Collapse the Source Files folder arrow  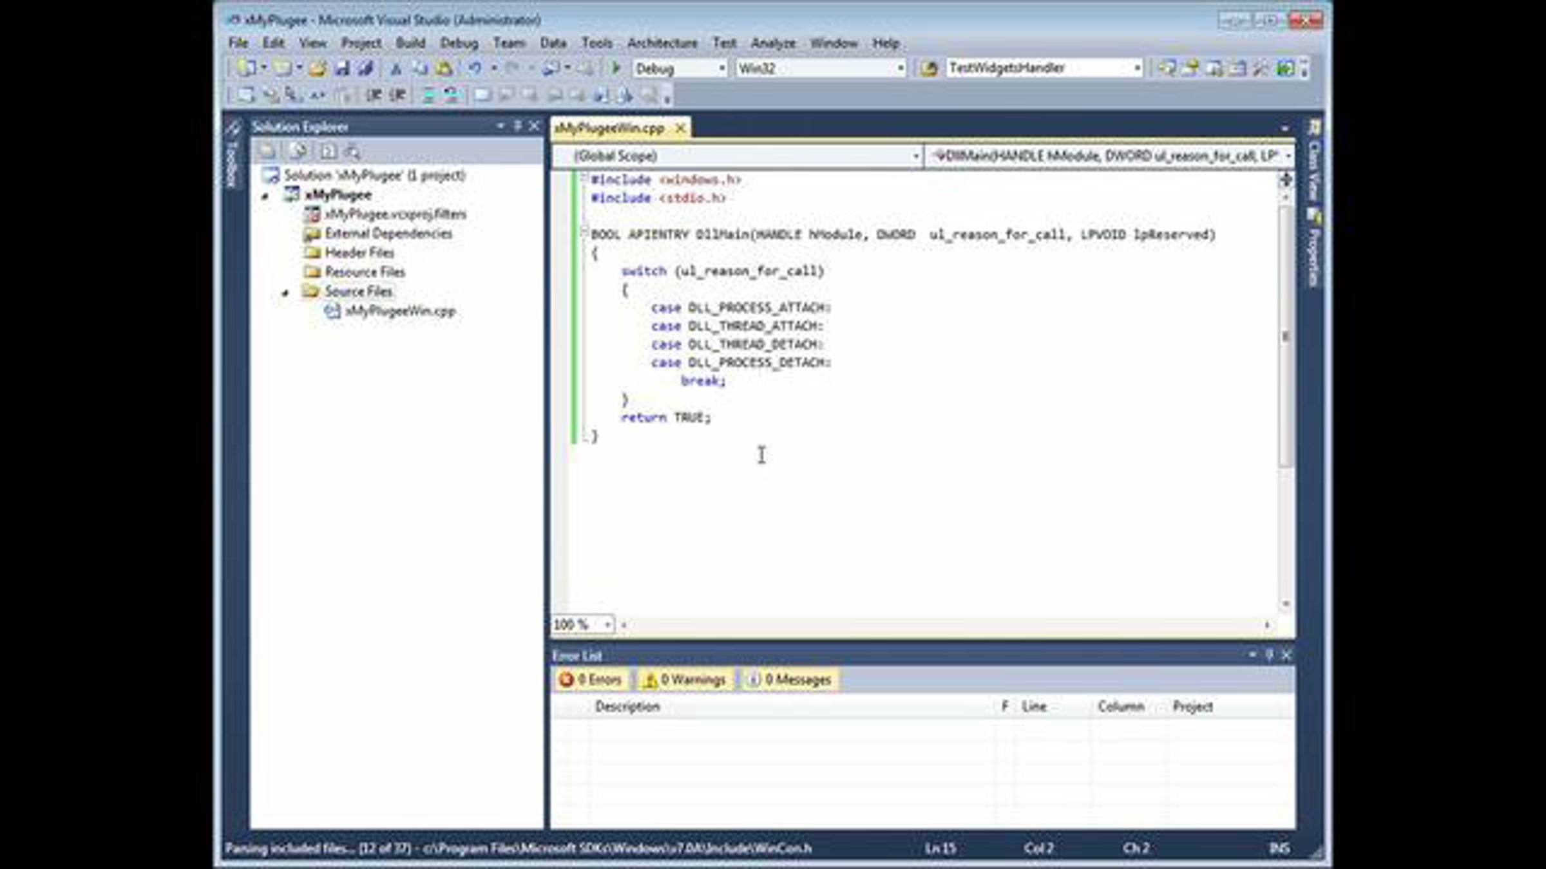(285, 293)
